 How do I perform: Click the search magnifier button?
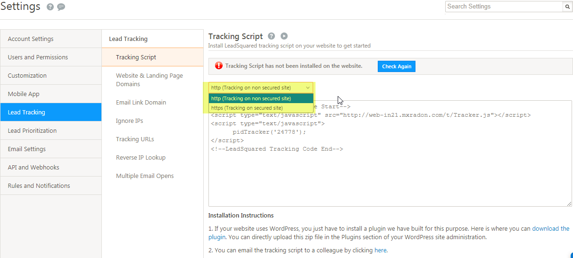point(566,7)
